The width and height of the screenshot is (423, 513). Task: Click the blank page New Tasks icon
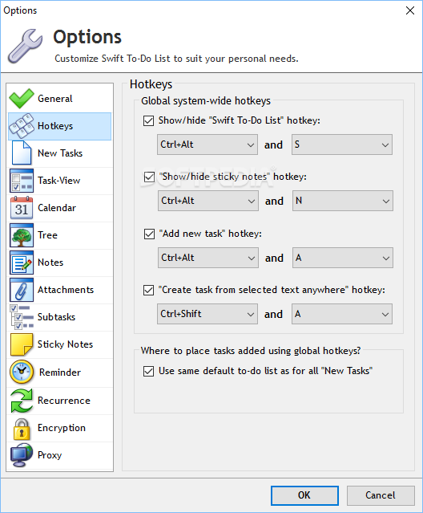22,153
